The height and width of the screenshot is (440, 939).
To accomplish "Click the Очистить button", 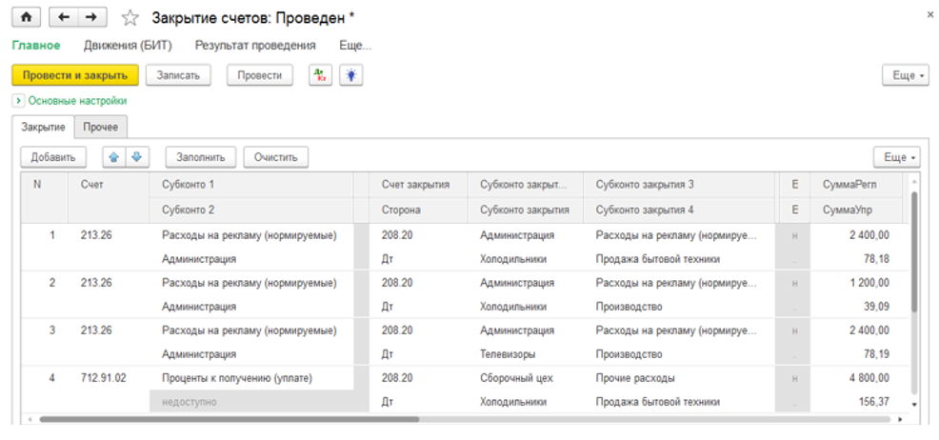I will [x=275, y=156].
